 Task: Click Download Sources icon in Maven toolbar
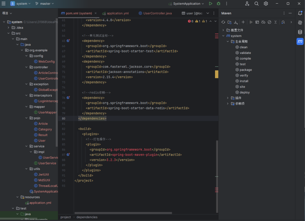236,22
